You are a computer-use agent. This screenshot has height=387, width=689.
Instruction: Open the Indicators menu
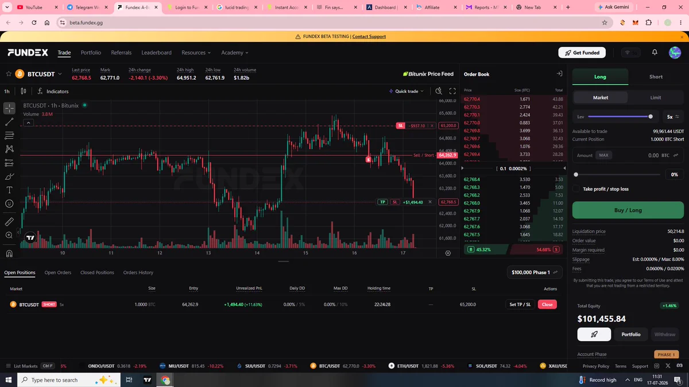click(x=53, y=91)
